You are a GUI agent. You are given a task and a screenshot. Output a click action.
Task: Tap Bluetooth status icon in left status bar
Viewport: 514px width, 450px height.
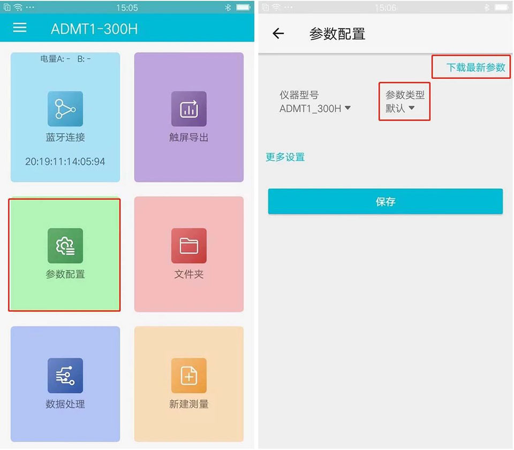pyautogui.click(x=228, y=7)
